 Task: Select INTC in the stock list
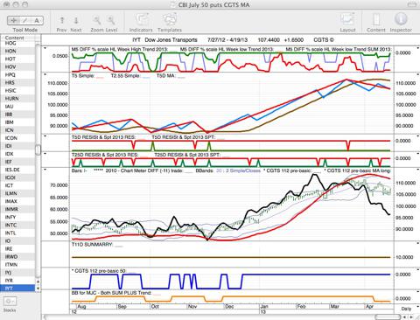pos(17,225)
